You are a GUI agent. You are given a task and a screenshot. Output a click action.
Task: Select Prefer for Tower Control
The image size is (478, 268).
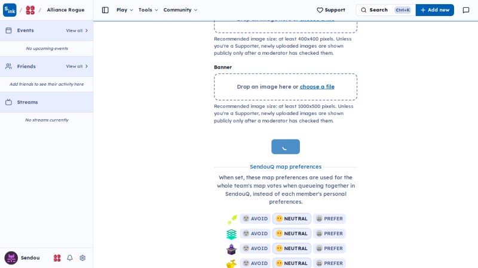pos(329,248)
